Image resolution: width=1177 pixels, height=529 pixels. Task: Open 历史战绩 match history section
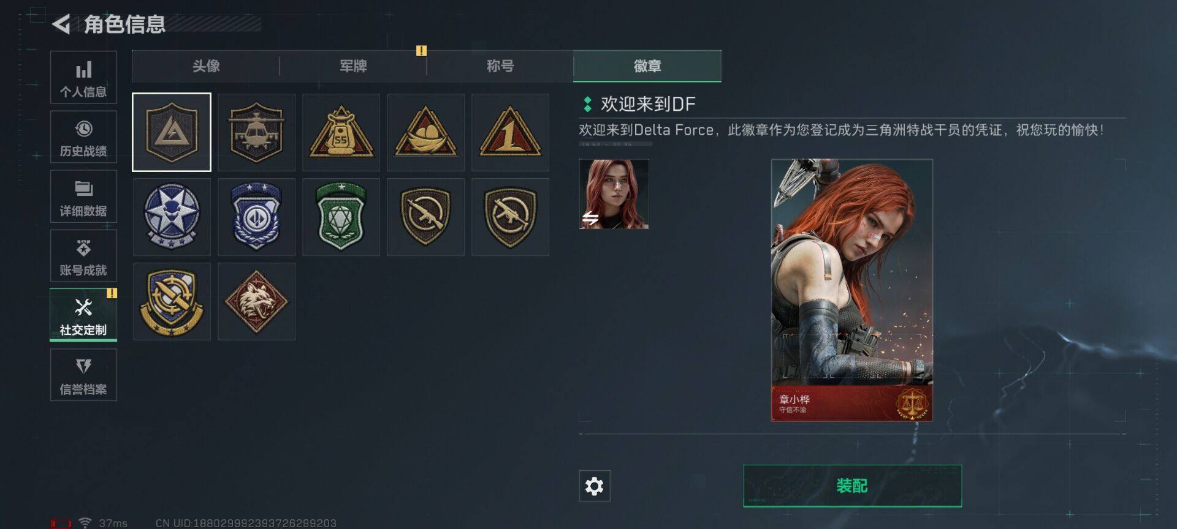(x=83, y=137)
